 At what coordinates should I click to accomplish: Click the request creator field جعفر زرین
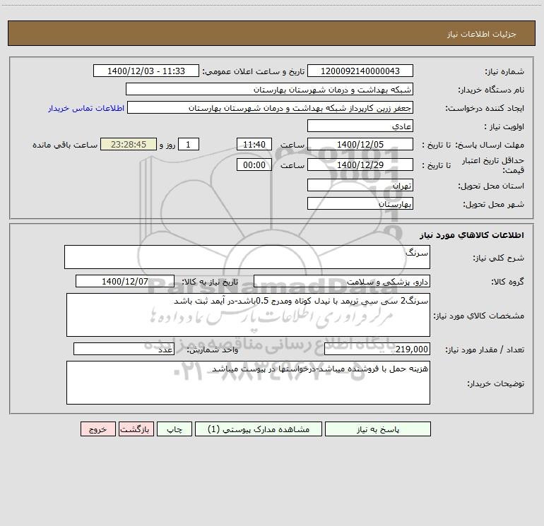click(x=271, y=107)
